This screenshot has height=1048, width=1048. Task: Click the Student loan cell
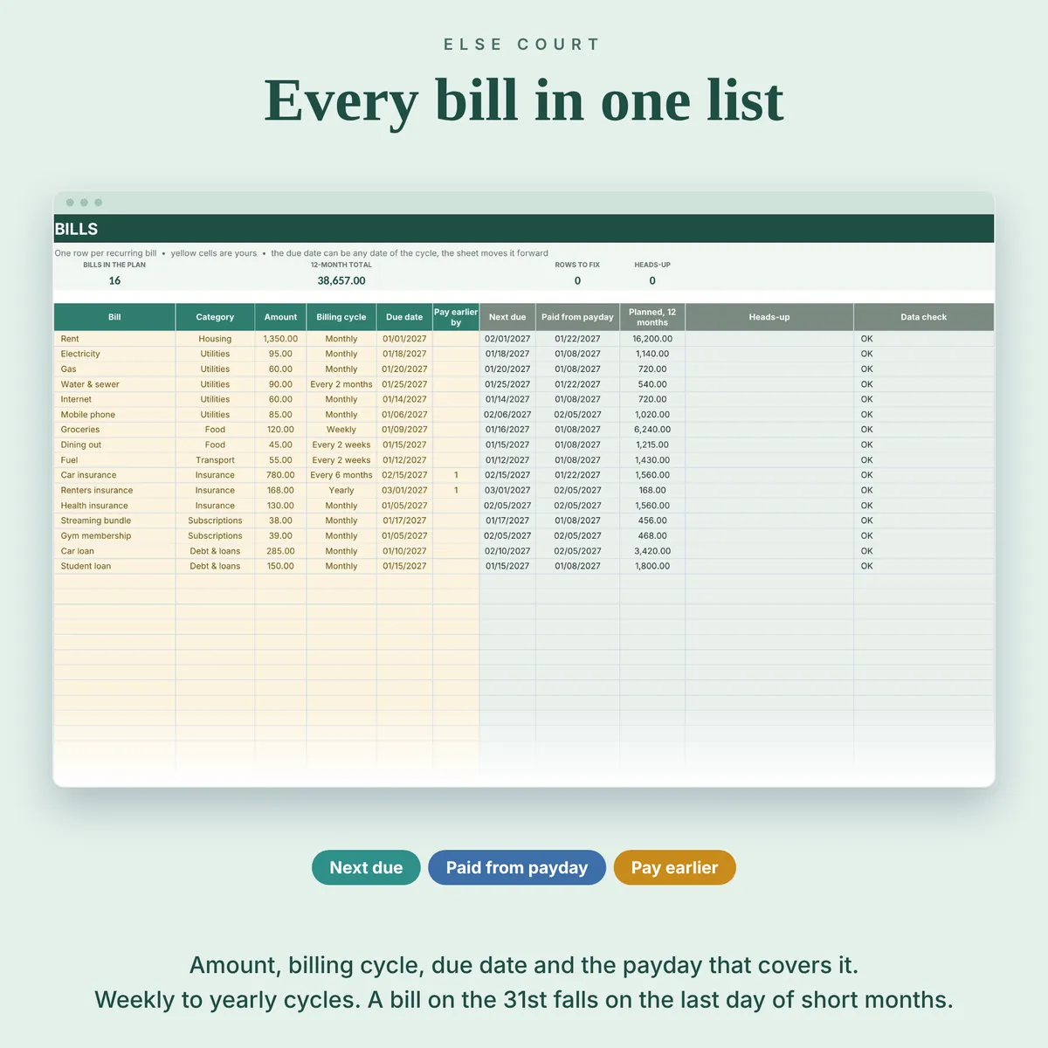click(114, 566)
